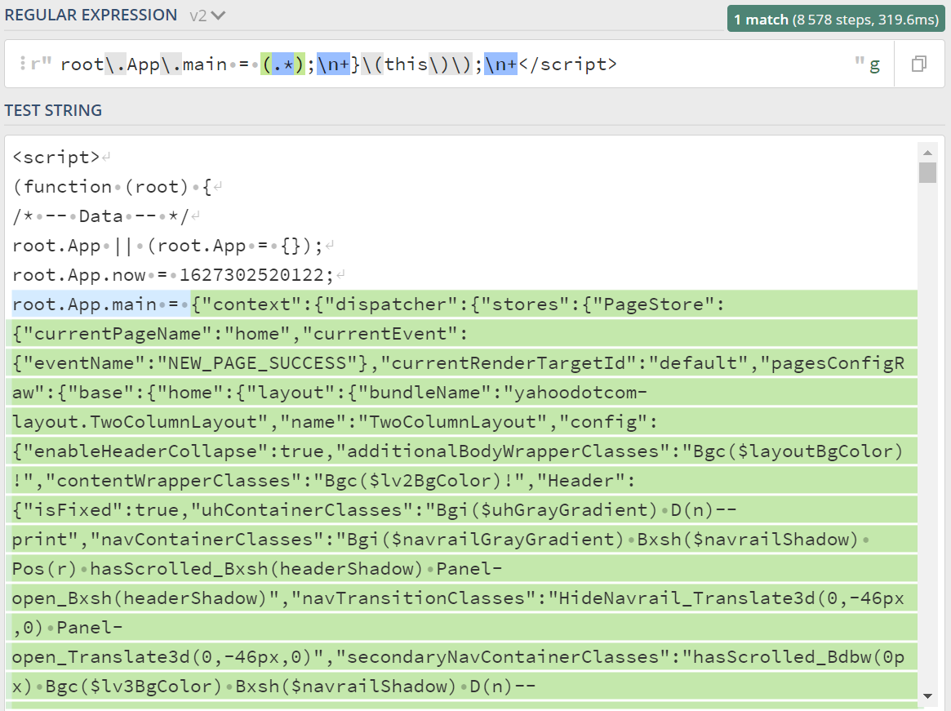
Task: Open the v2 regex version dropdown
Action: pyautogui.click(x=207, y=16)
